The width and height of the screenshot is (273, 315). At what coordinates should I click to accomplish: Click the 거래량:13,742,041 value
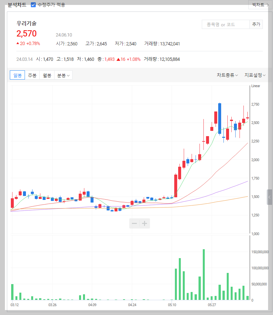point(162,44)
